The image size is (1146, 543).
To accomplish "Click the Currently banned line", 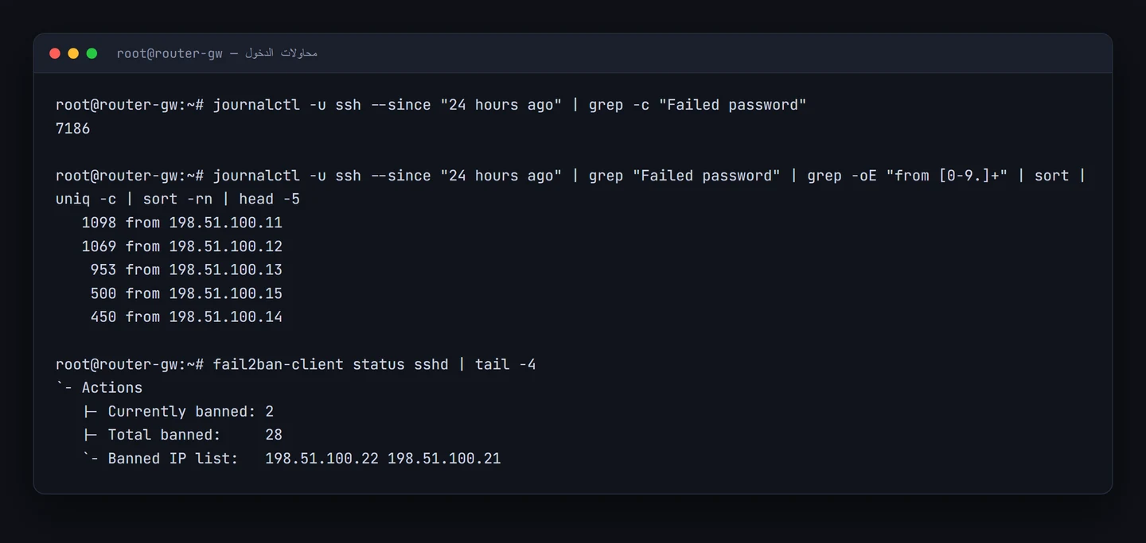I will point(178,411).
